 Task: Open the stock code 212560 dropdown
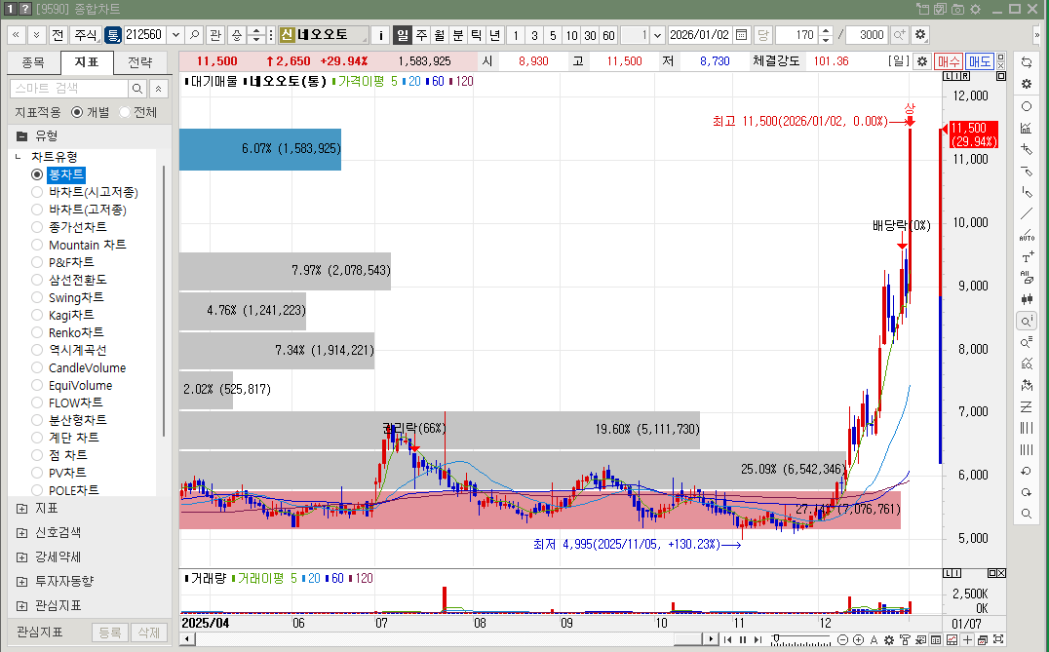click(175, 35)
